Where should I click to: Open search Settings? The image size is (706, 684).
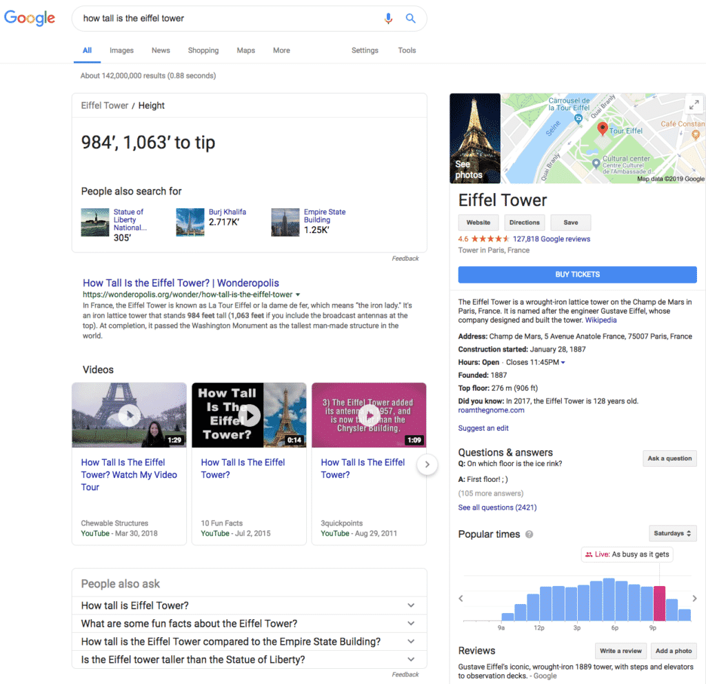pos(365,50)
